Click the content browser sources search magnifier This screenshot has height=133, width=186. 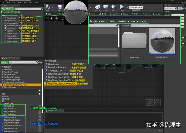(116, 26)
